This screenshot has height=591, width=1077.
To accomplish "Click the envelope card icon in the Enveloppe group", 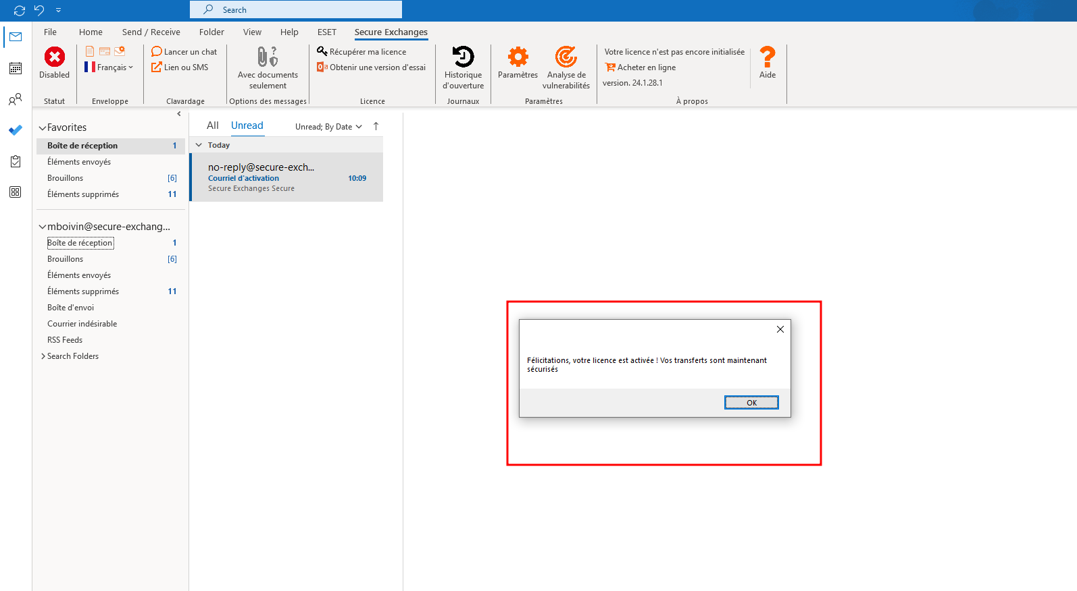I will pos(105,51).
